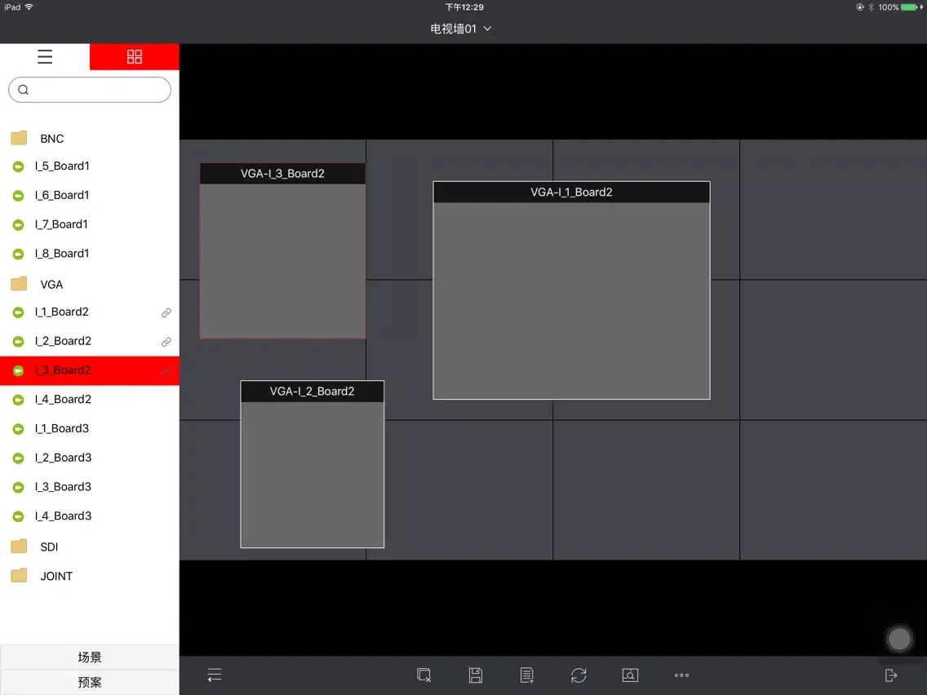Select source I_1_Board3
The height and width of the screenshot is (695, 927).
coord(90,428)
